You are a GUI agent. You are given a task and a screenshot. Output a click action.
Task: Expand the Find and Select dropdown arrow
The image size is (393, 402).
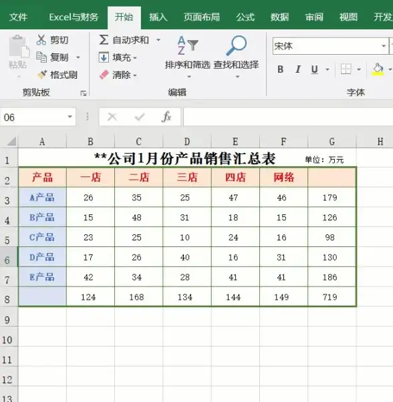pyautogui.click(x=237, y=76)
